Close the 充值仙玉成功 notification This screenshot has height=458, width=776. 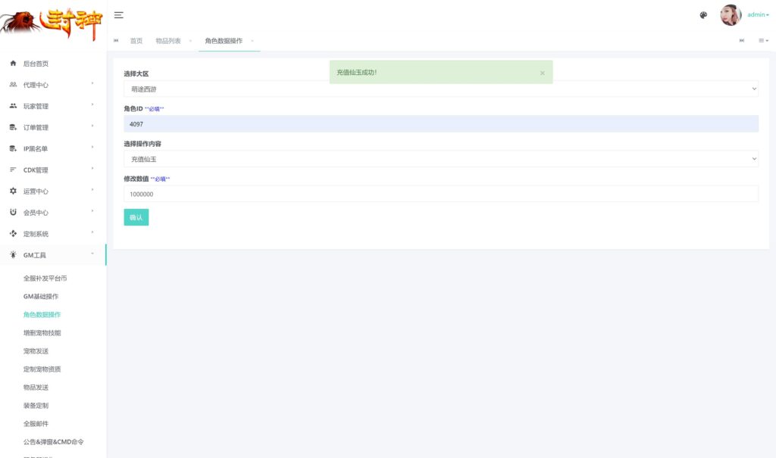coord(542,73)
